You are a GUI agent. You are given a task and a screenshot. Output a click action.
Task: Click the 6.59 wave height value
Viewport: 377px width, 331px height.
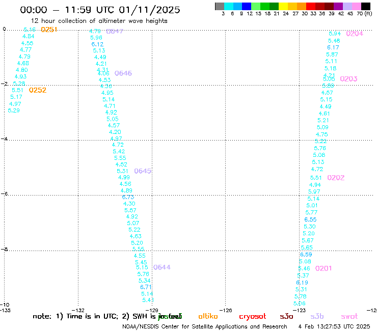306,254
